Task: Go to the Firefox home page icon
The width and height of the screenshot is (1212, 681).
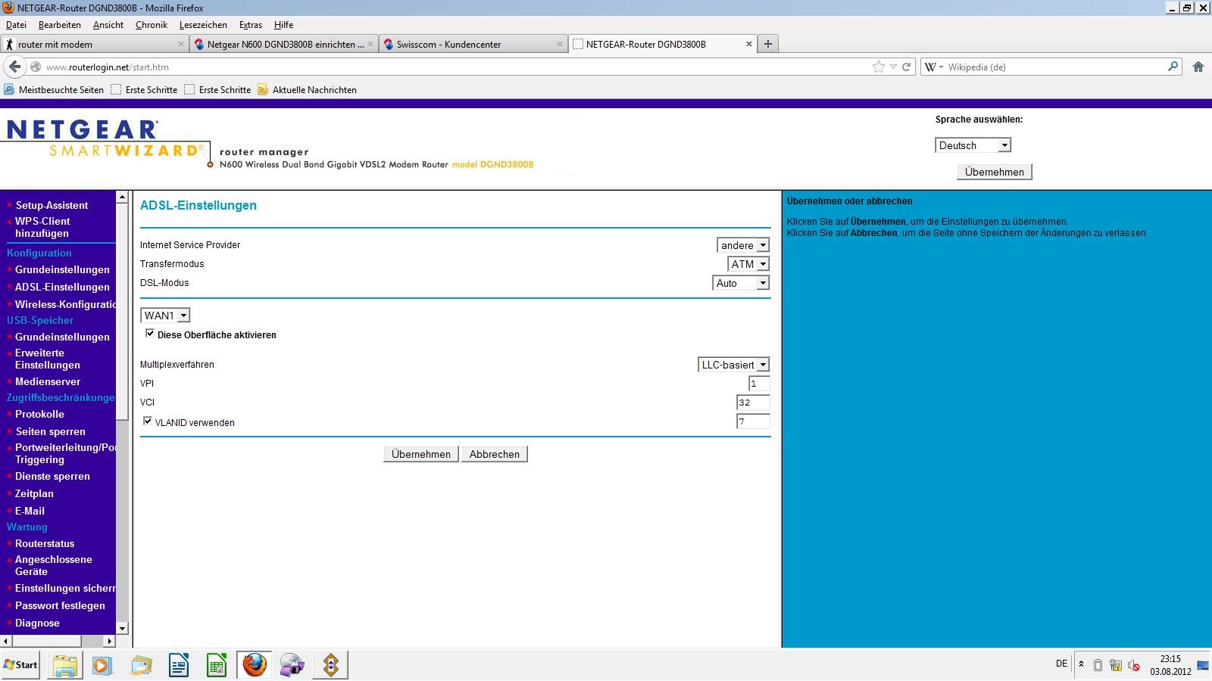Action: (1198, 67)
